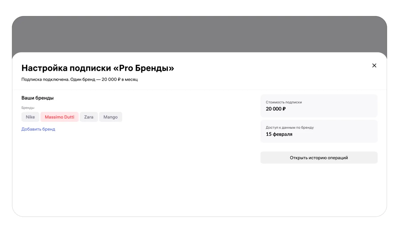
Task: Select the Mango brand chip
Action: click(x=110, y=117)
